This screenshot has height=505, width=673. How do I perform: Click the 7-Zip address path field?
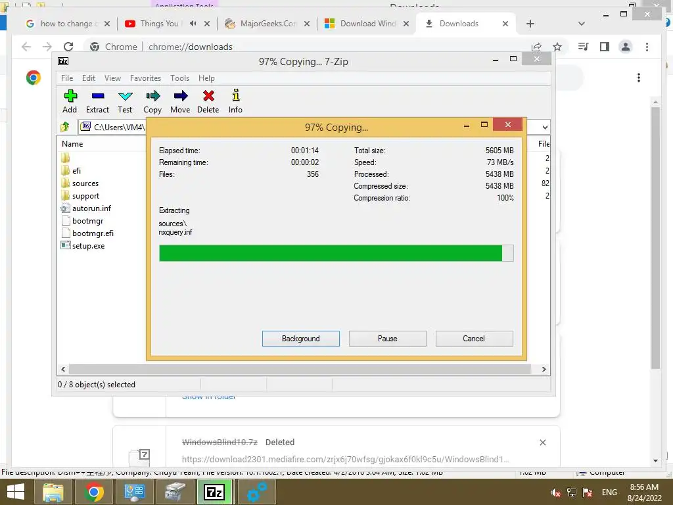tap(114, 127)
